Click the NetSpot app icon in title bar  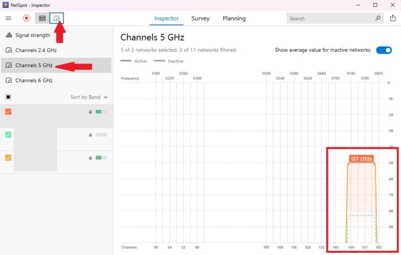click(x=5, y=5)
